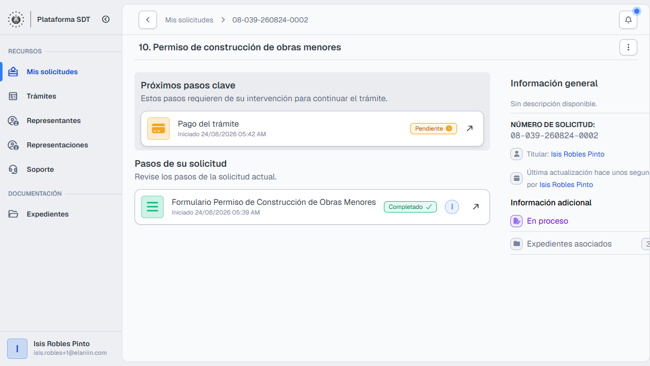Viewport: 650px width, 366px height.
Task: Click the calendar icon for last update
Action: pyautogui.click(x=516, y=178)
